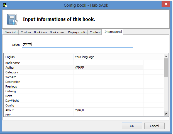
Task: Select the Description row
Action: tap(74, 82)
